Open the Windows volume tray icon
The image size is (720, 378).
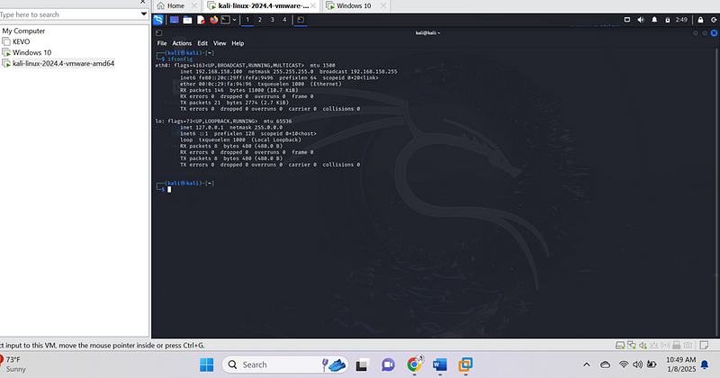(637, 364)
